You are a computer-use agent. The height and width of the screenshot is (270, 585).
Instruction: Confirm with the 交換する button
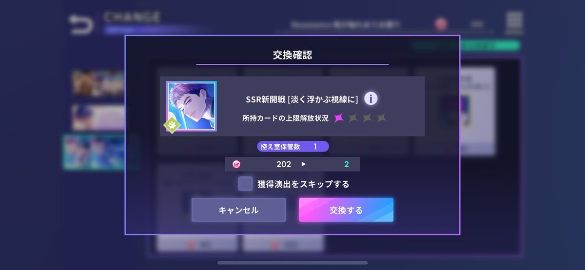click(x=346, y=210)
